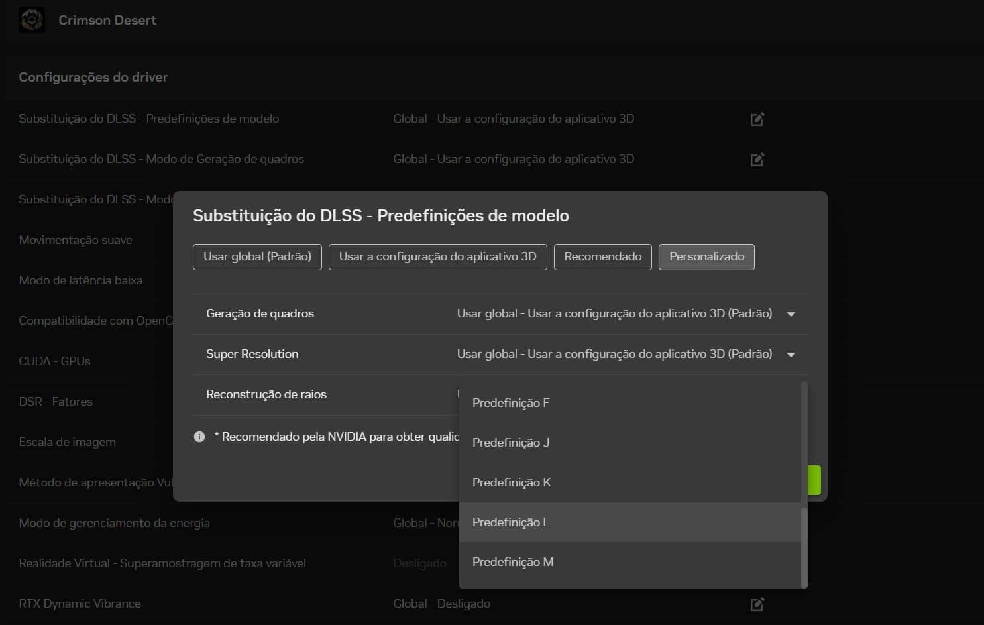Image resolution: width=984 pixels, height=625 pixels.
Task: Click the edit icon for DLSS Predefinições de modelo
Action: pos(757,119)
